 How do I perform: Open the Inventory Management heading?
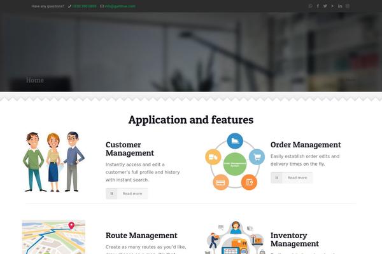click(295, 239)
